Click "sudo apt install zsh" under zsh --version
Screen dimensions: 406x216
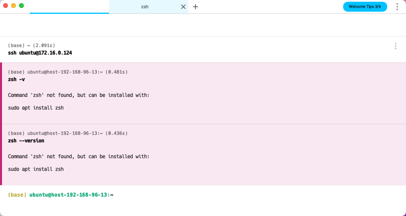(x=36, y=169)
